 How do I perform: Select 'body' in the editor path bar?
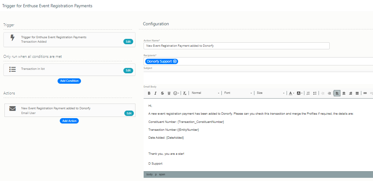149,174
